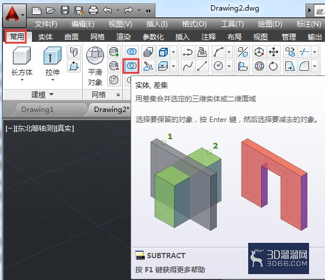325x280 pixels.
Task: Click the Rotate circular arrow icon
Action: point(274,66)
